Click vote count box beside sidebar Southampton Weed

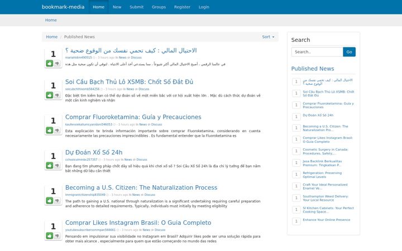(x=296, y=198)
